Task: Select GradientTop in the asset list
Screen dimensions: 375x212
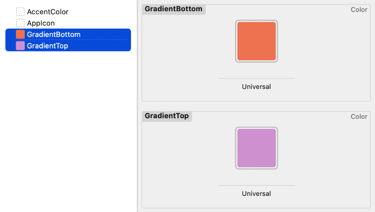Action: [x=48, y=46]
